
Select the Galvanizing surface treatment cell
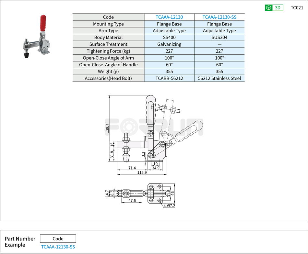(169, 44)
